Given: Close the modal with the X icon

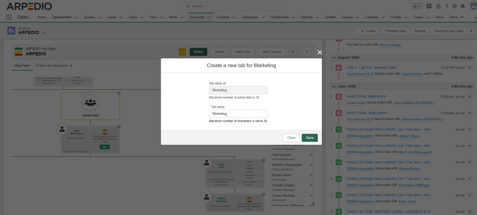Looking at the screenshot, I should pos(320,53).
